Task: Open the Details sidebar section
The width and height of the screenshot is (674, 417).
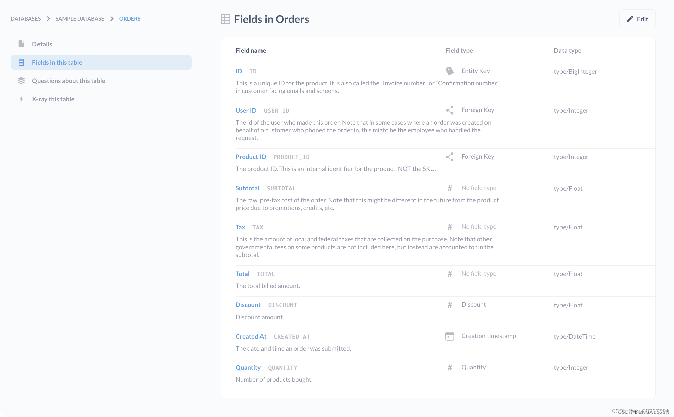Action: 42,44
